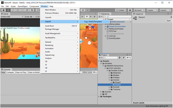Expand the Materials folder

(109, 73)
